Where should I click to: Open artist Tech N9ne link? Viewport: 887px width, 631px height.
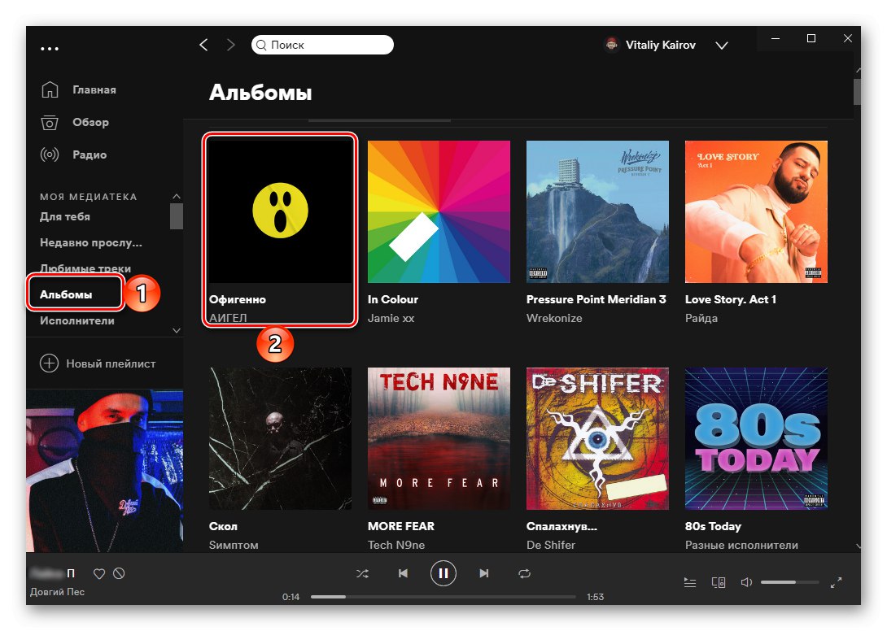[x=396, y=545]
